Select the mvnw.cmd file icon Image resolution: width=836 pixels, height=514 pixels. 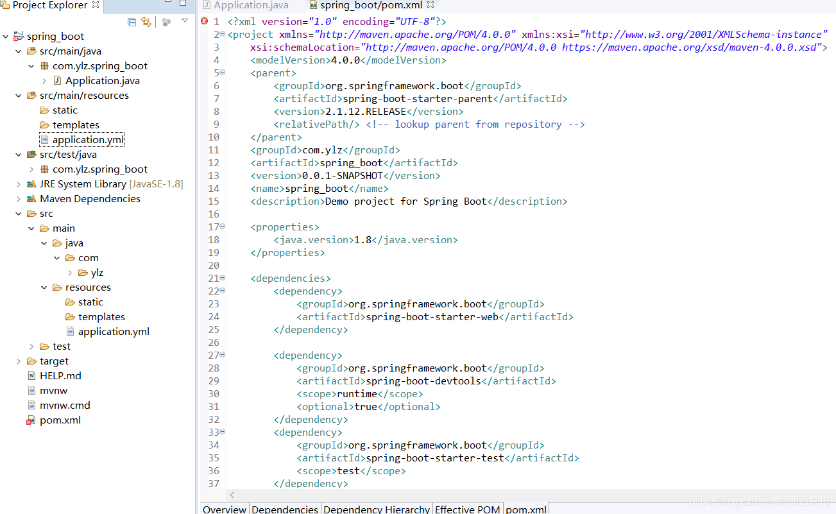click(x=31, y=406)
